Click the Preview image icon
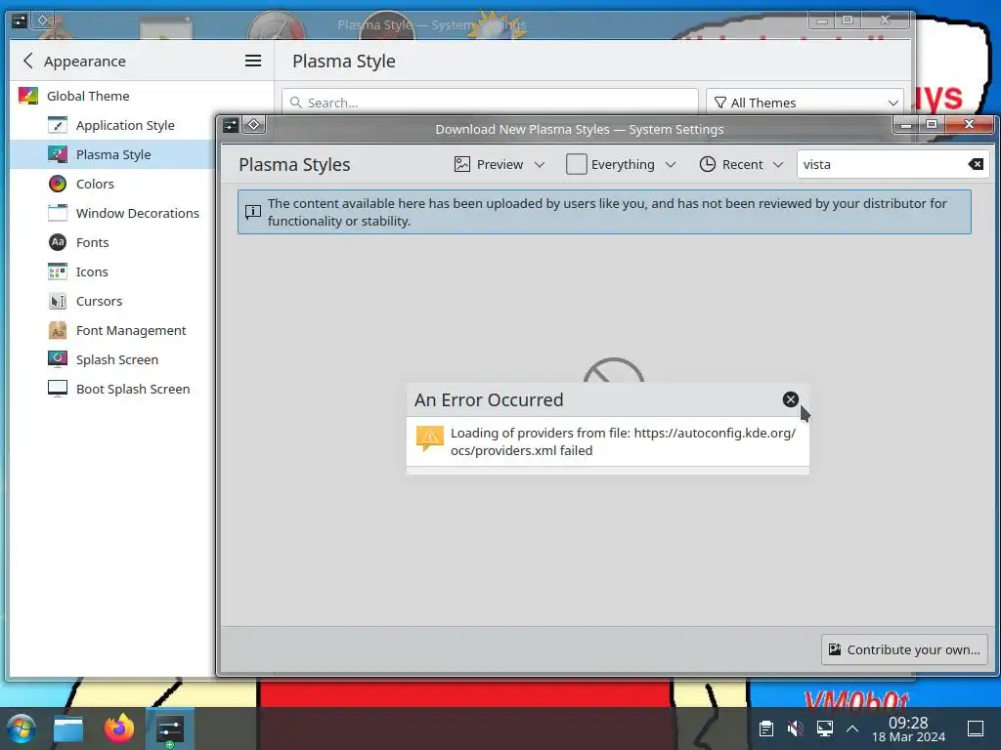1001x750 pixels. click(x=462, y=164)
